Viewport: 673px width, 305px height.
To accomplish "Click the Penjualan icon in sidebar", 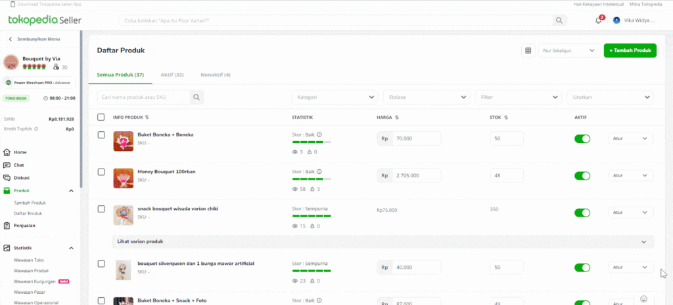I will [x=7, y=226].
